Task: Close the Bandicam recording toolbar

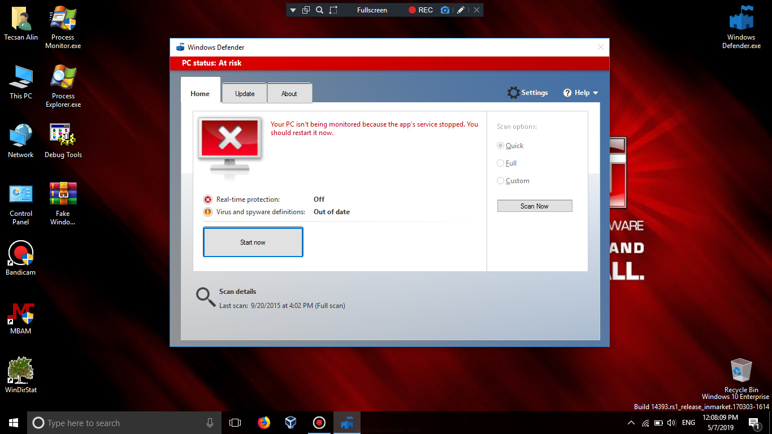Action: click(477, 10)
